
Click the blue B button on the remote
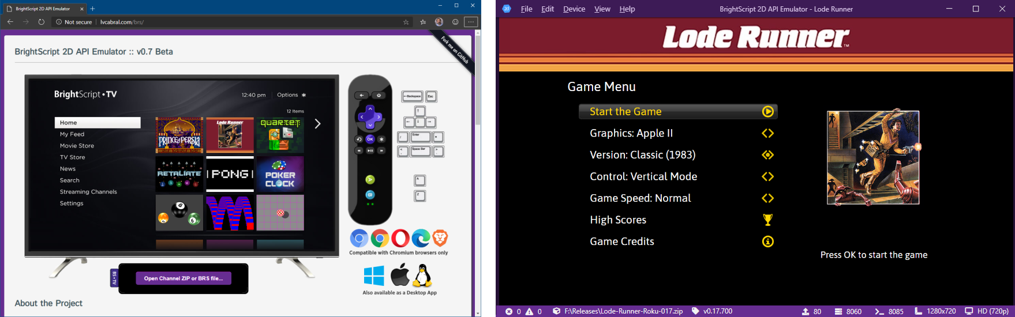(x=370, y=195)
